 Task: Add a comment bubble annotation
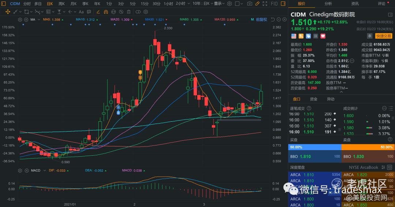(89, 12)
